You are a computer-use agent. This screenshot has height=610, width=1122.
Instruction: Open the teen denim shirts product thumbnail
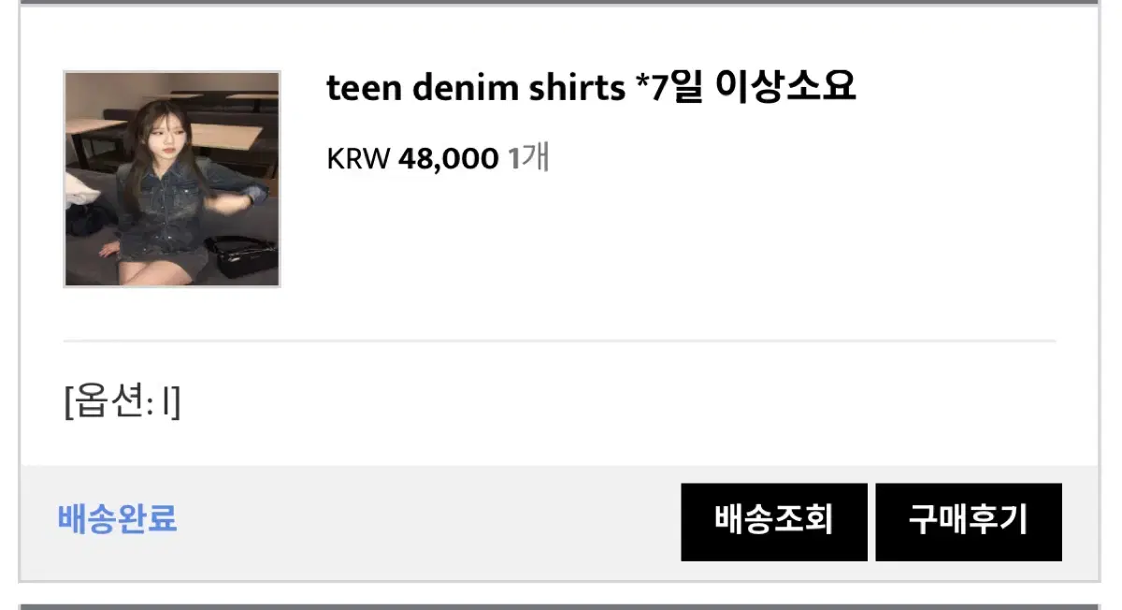172,179
